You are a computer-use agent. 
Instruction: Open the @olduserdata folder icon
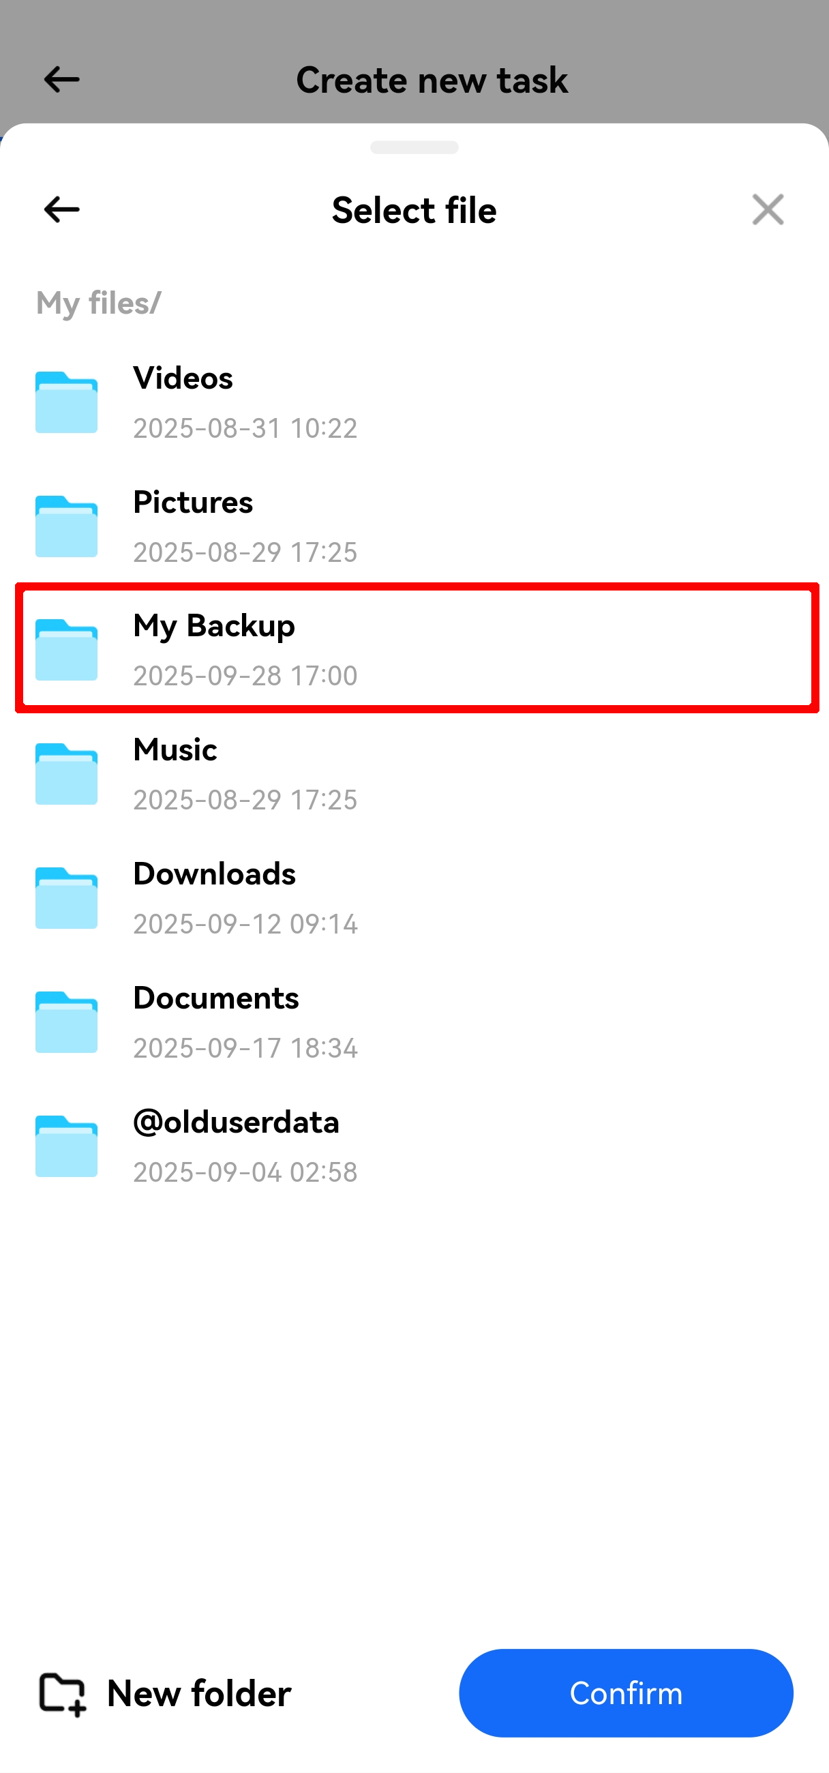[x=67, y=1146]
